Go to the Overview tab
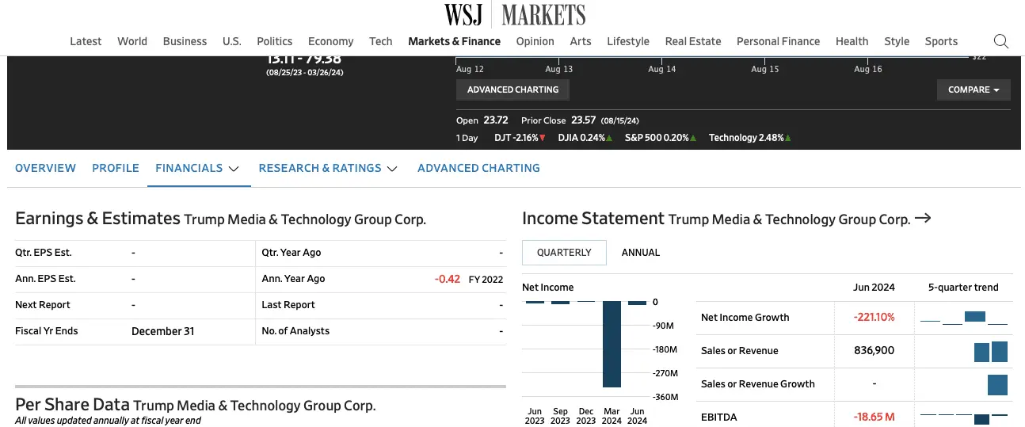 pos(45,168)
